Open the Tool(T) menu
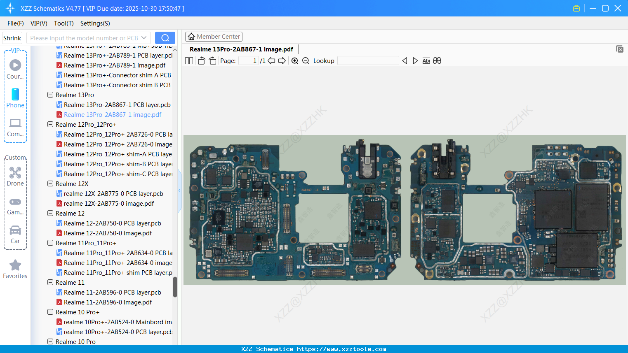The width and height of the screenshot is (628, 353). point(64,23)
